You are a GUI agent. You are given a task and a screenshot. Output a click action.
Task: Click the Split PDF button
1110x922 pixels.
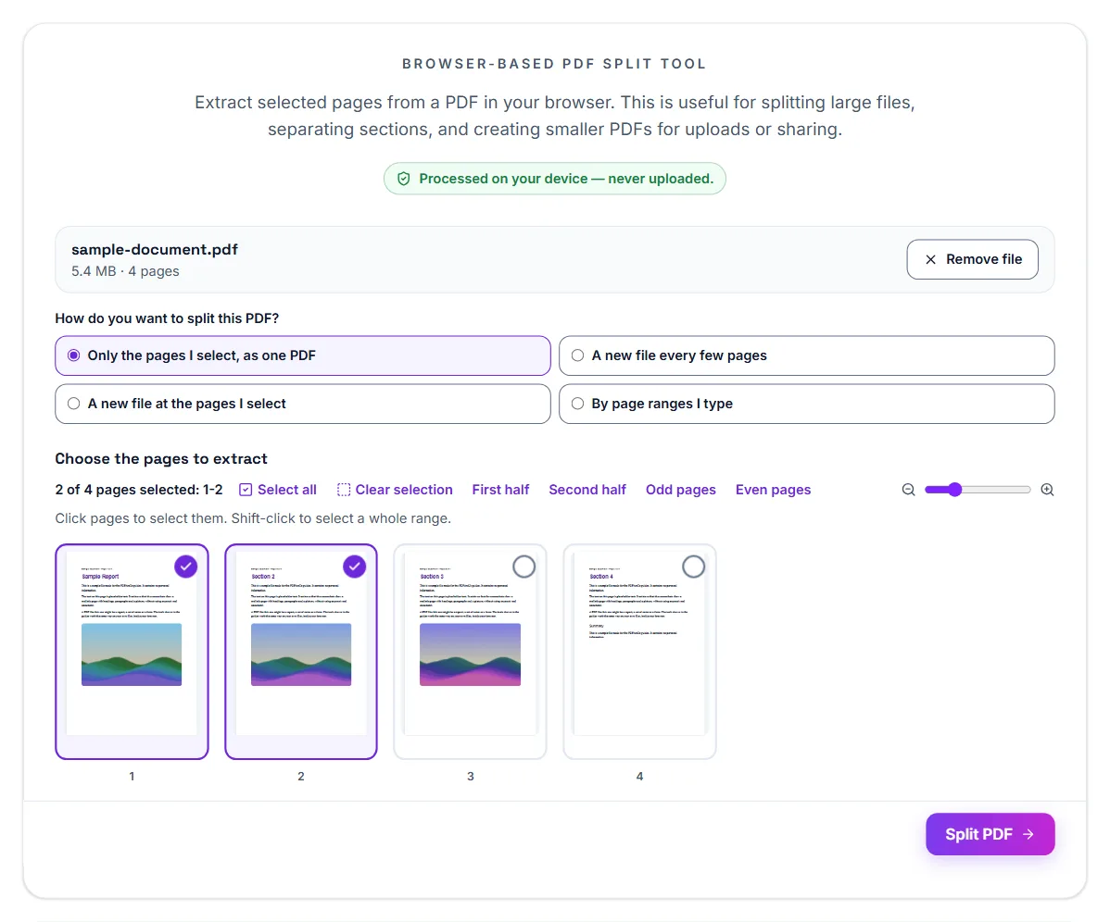990,834
